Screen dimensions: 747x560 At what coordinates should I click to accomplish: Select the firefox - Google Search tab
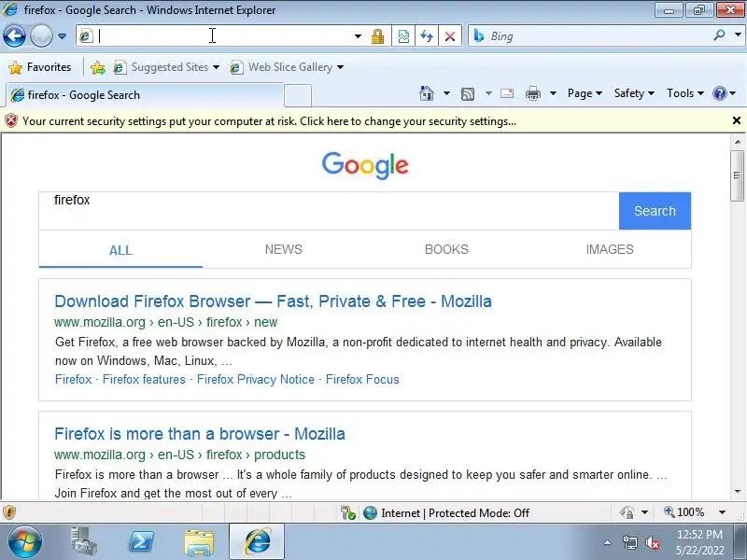(145, 95)
